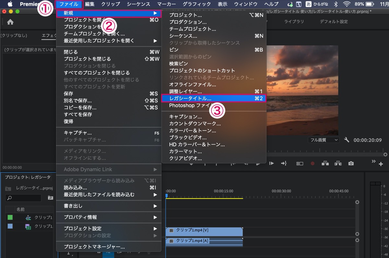Open the 表示 menu
The width and height of the screenshot is (389, 258).
tap(222, 4)
